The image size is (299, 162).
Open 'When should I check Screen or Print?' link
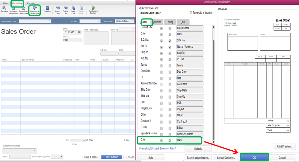[x=157, y=148]
